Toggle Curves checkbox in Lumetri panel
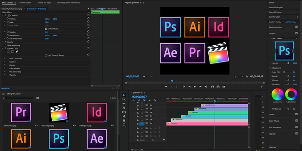The height and width of the screenshot is (151, 302). click(296, 114)
